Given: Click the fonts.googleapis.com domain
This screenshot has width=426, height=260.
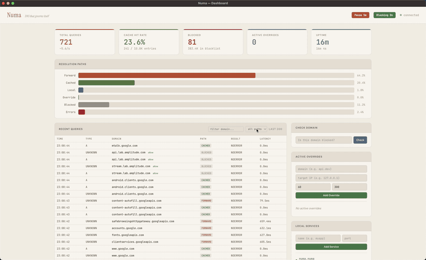Looking at the screenshot, I should click(x=128, y=235).
